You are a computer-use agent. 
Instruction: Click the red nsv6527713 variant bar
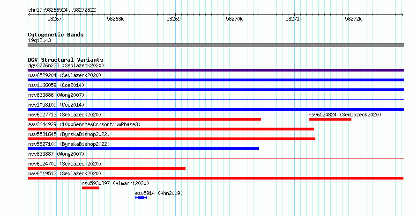(144, 119)
